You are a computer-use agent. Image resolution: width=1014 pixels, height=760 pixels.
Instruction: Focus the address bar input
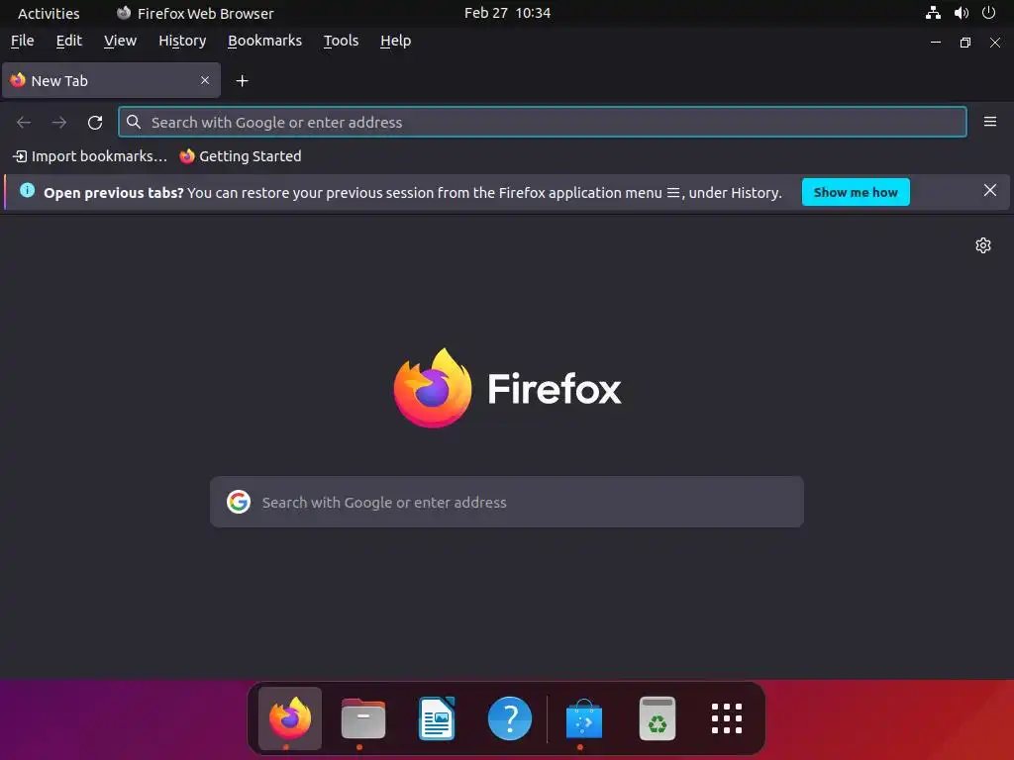pos(542,122)
